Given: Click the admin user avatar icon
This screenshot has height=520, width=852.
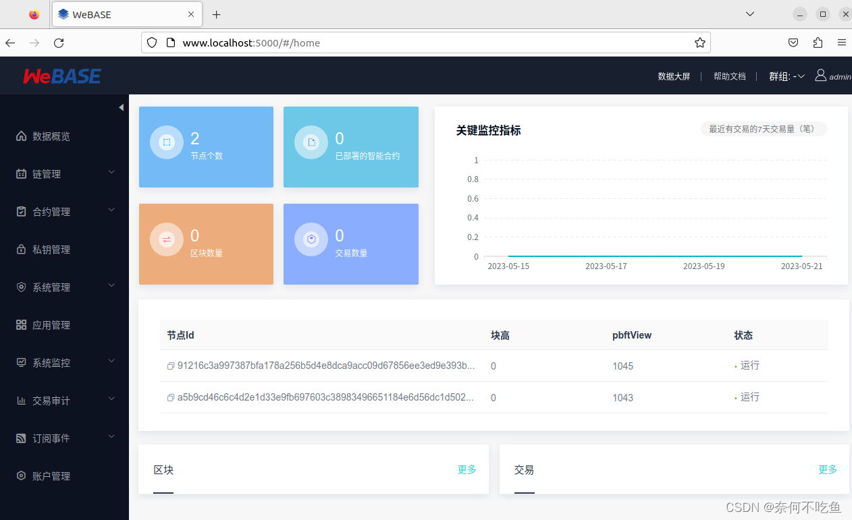Looking at the screenshot, I should 821,76.
